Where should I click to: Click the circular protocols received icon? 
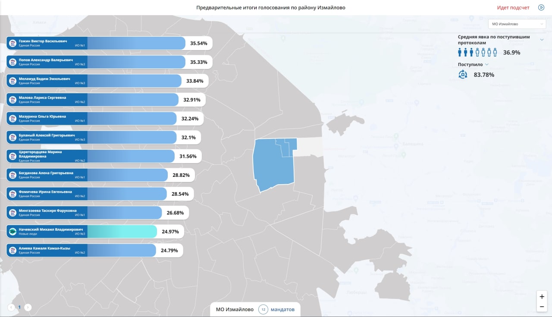click(463, 74)
